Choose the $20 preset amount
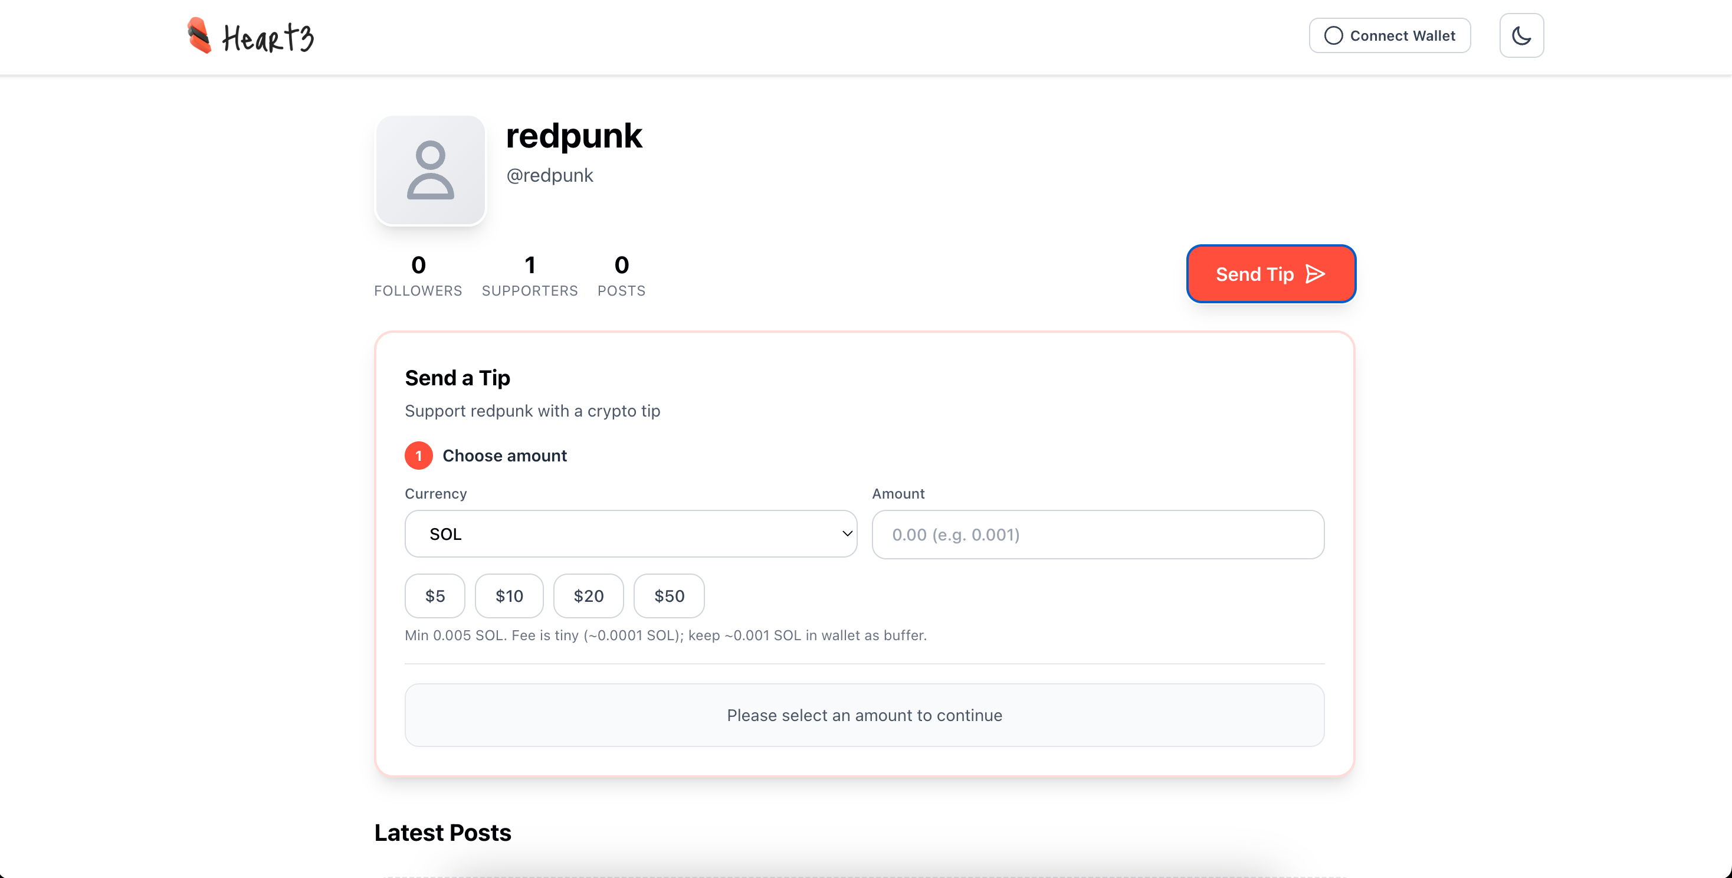The height and width of the screenshot is (878, 1732). (x=588, y=595)
